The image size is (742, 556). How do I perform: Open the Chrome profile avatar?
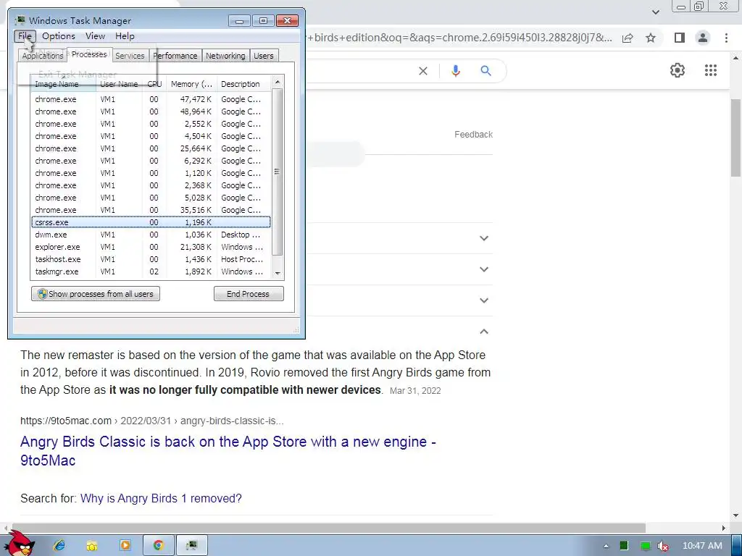[703, 38]
